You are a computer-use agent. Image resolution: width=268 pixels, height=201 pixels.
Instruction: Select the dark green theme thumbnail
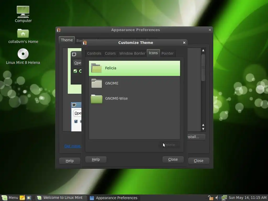coord(75,71)
